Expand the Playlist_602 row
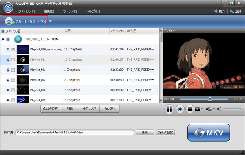Image resolution: width=245 pixels, height=155 pixels. 8,70
